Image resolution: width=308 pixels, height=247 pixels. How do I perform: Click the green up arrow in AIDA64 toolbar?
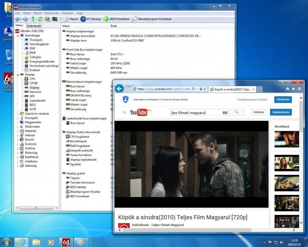pos(33,19)
